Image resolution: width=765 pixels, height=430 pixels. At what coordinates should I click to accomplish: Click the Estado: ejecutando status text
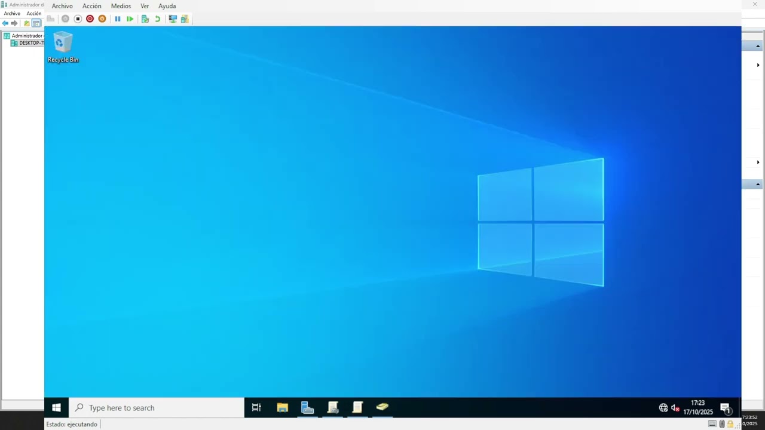pos(72,425)
